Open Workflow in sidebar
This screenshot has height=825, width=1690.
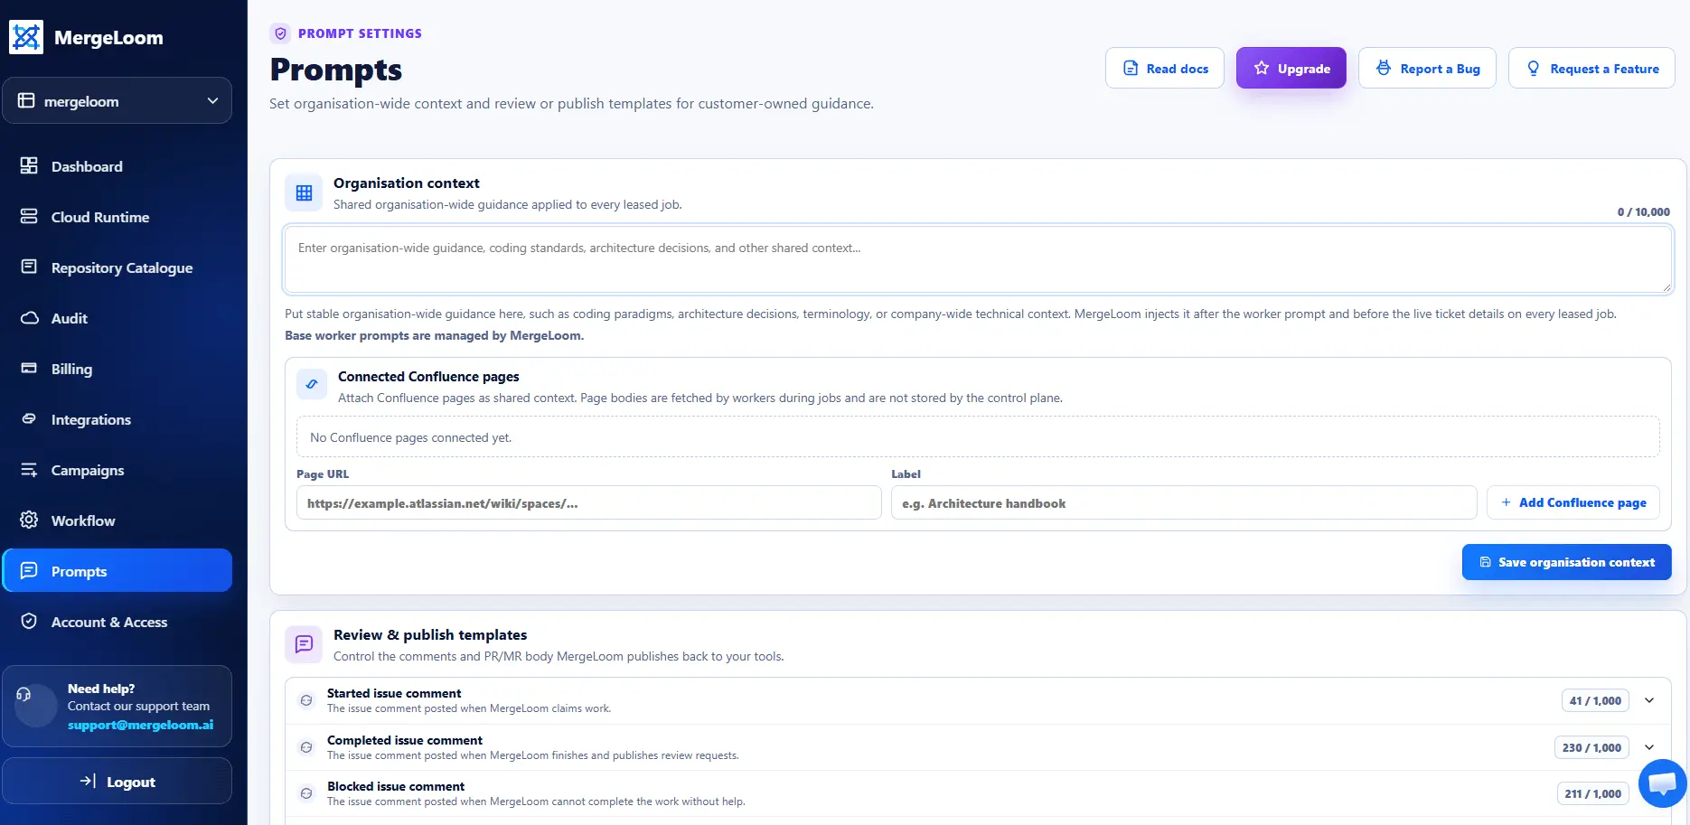point(117,520)
